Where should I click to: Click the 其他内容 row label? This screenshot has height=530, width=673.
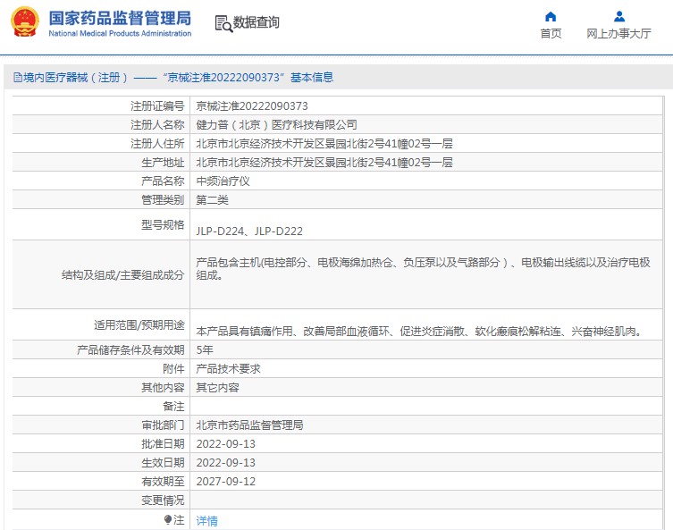coord(163,388)
